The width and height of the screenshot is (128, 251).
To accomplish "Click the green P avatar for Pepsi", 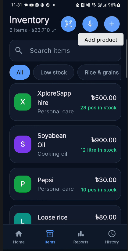I will [x=23, y=184].
